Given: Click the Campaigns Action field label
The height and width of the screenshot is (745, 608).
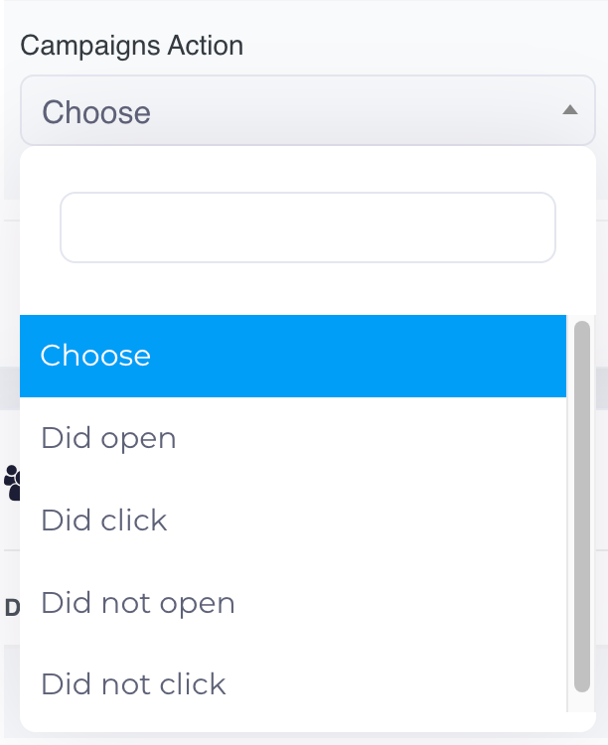Looking at the screenshot, I should pyautogui.click(x=132, y=46).
